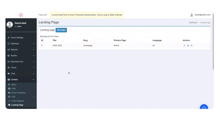The width and height of the screenshot is (220, 121).
Task: Sort by the Title column header
Action: pyautogui.click(x=55, y=40)
